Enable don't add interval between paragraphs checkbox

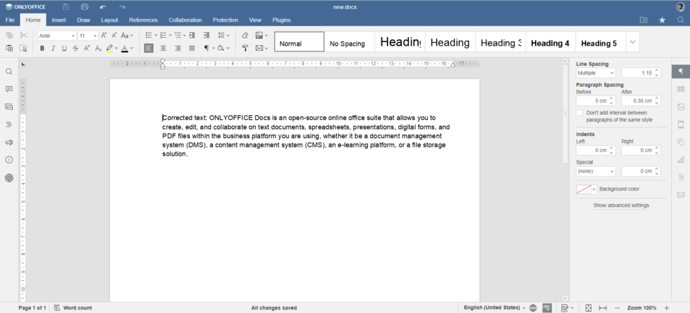pyautogui.click(x=579, y=113)
